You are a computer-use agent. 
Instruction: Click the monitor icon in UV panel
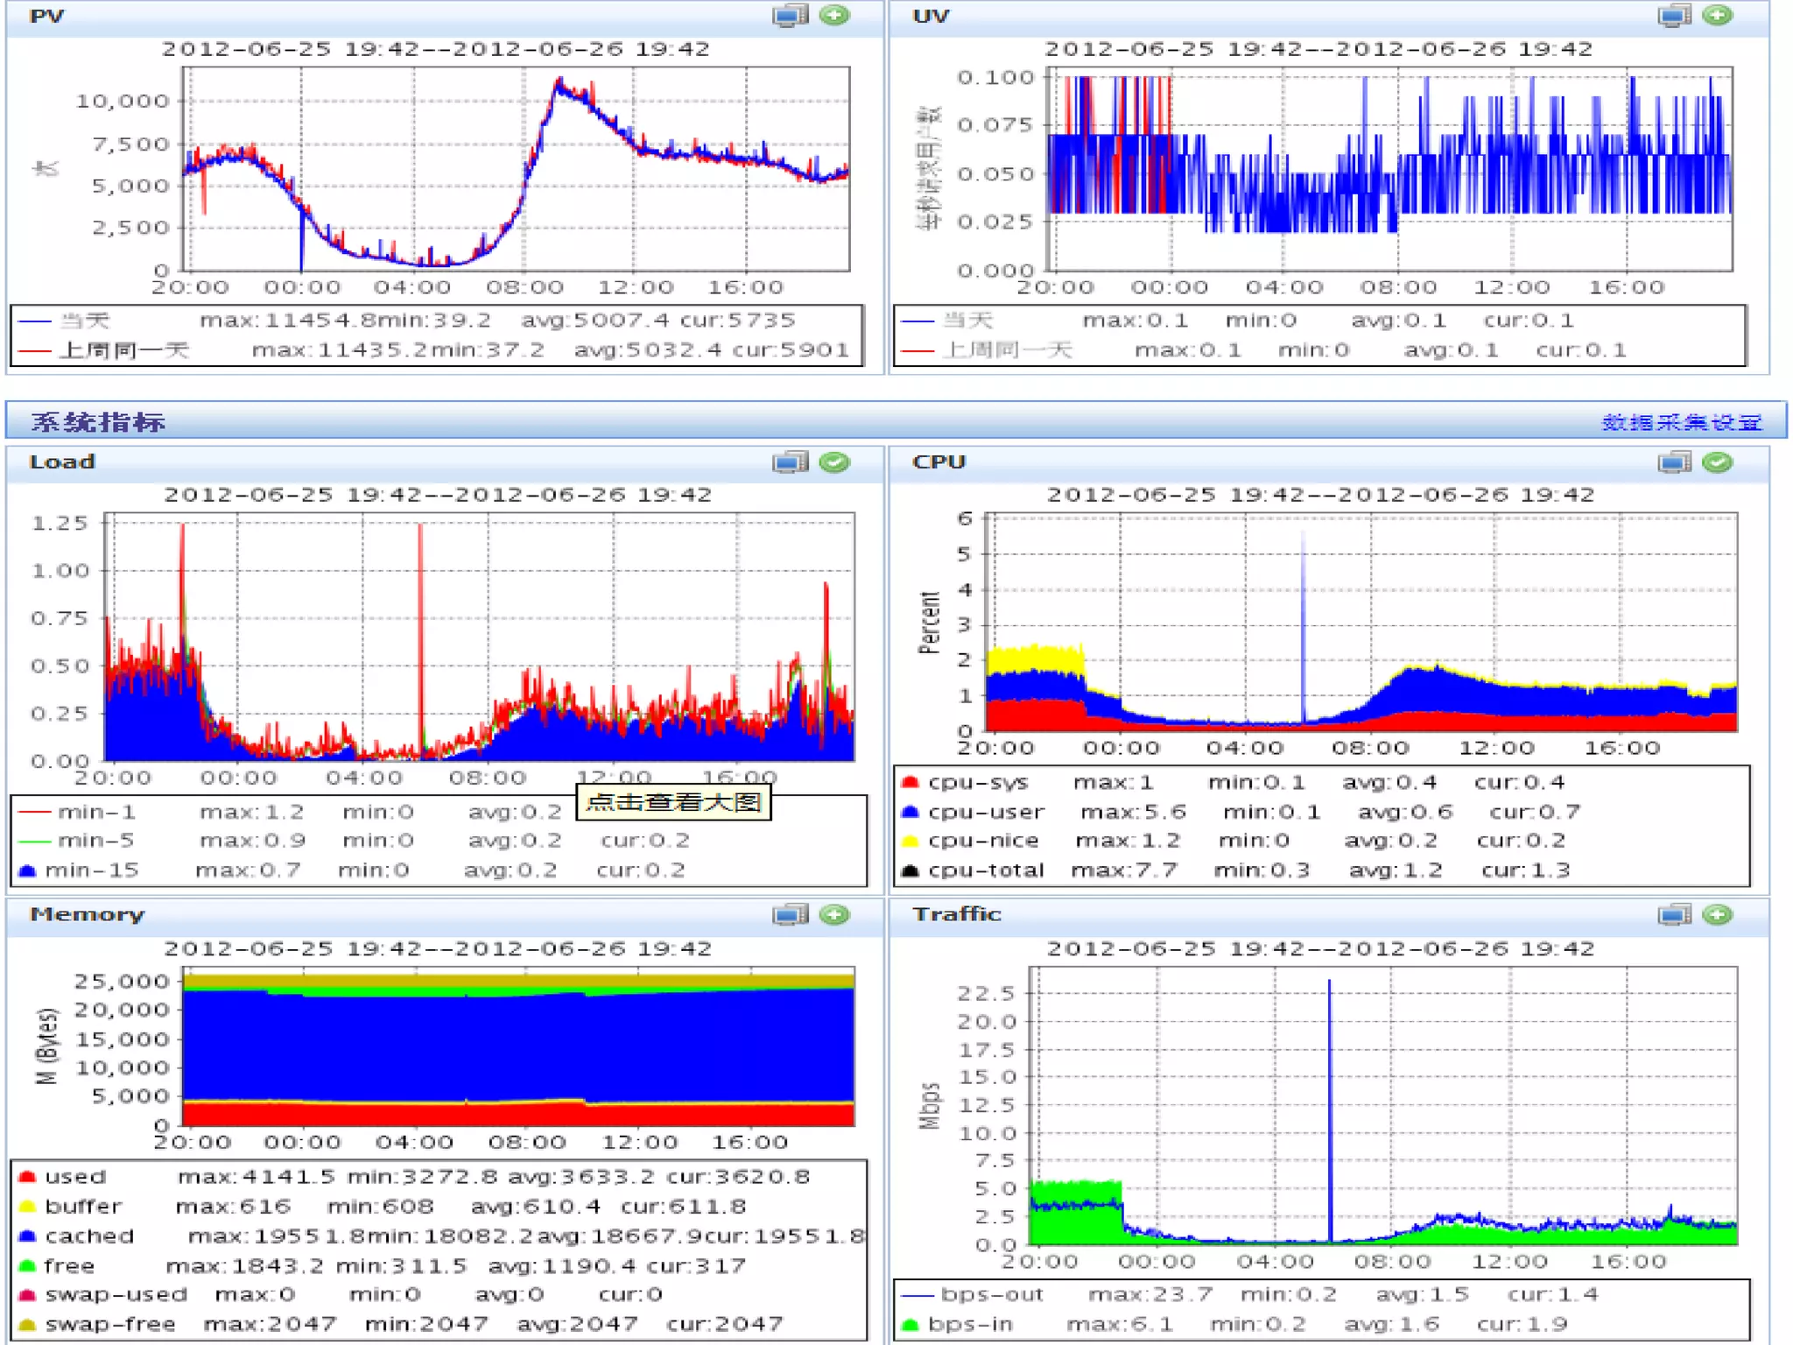tap(1674, 16)
